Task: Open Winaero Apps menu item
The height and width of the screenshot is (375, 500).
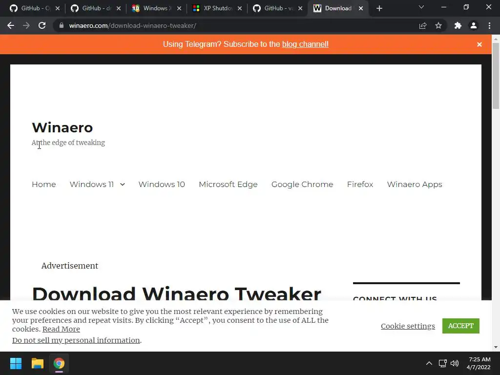Action: [x=415, y=185]
